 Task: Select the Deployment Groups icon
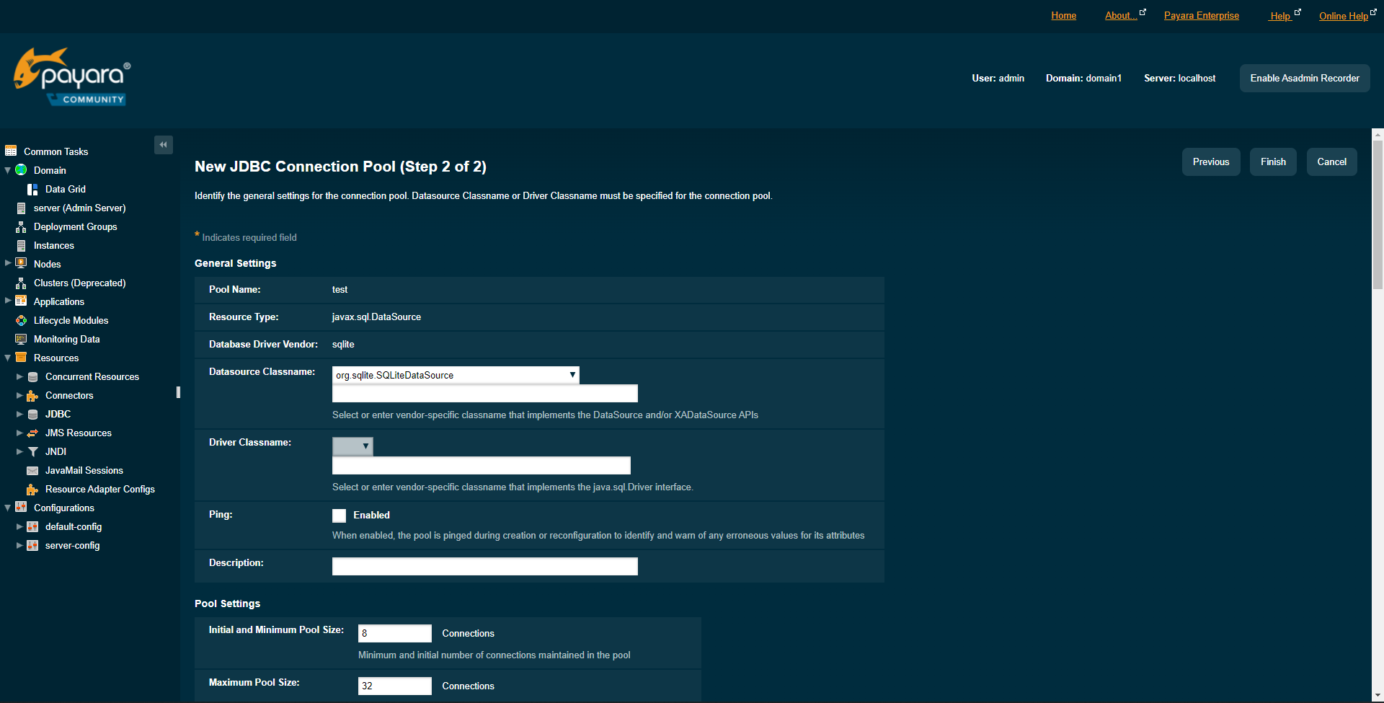tap(21, 226)
